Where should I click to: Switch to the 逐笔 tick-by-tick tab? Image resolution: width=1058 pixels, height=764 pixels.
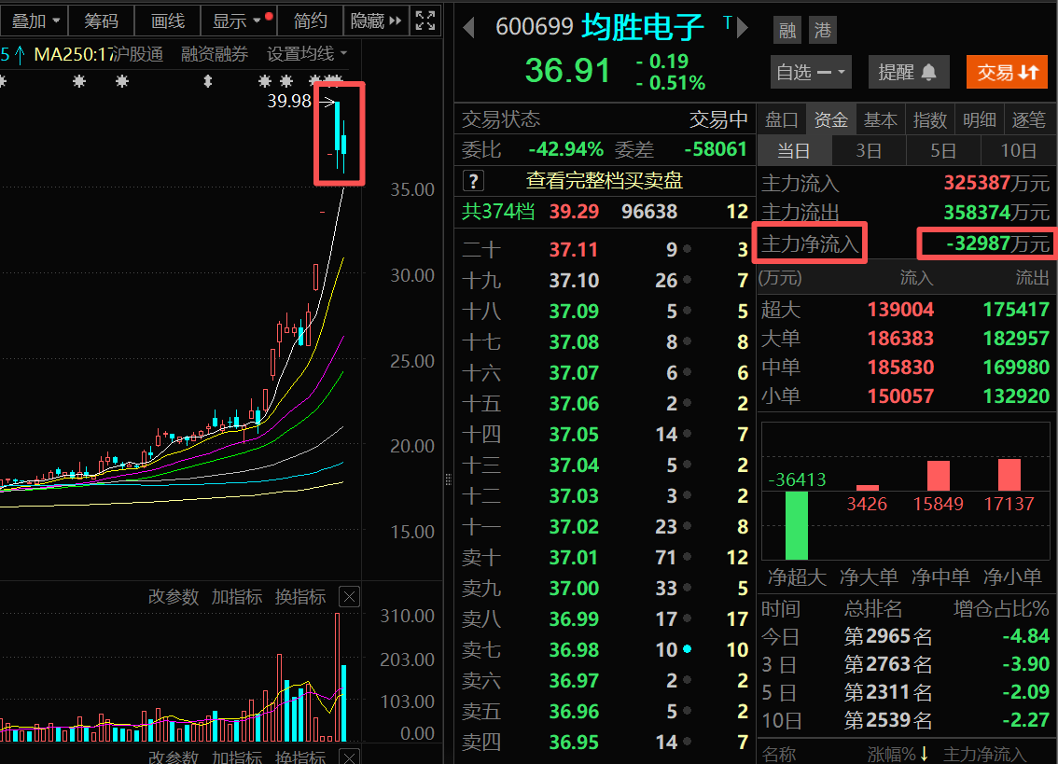[1029, 120]
